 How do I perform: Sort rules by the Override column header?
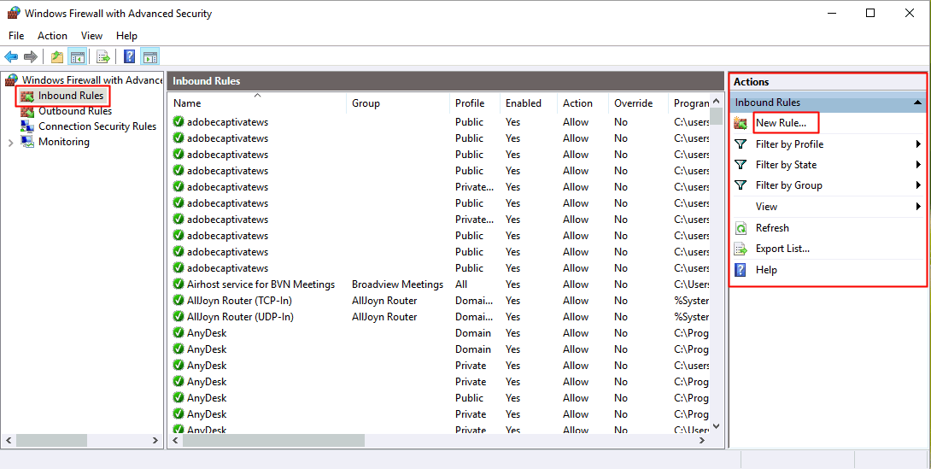[x=638, y=103]
